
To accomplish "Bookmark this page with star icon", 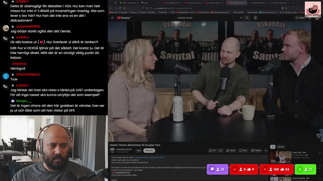I will pos(286,8).
